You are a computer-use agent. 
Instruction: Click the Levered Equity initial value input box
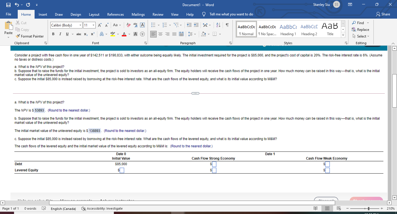(x=122, y=170)
